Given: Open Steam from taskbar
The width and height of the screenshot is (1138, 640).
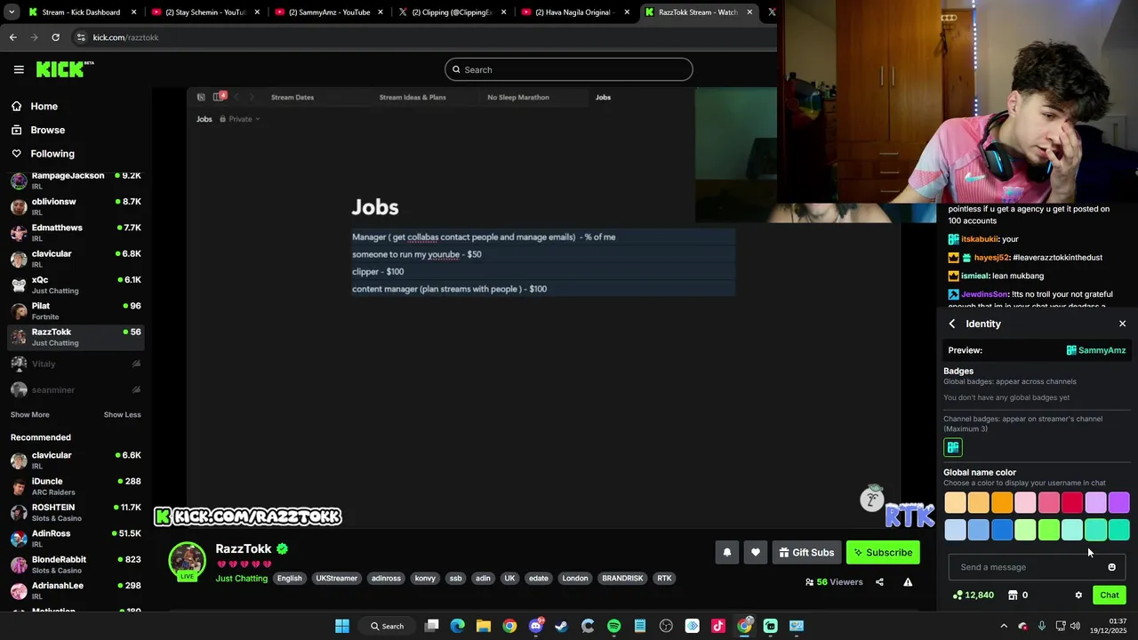Looking at the screenshot, I should coord(561,626).
